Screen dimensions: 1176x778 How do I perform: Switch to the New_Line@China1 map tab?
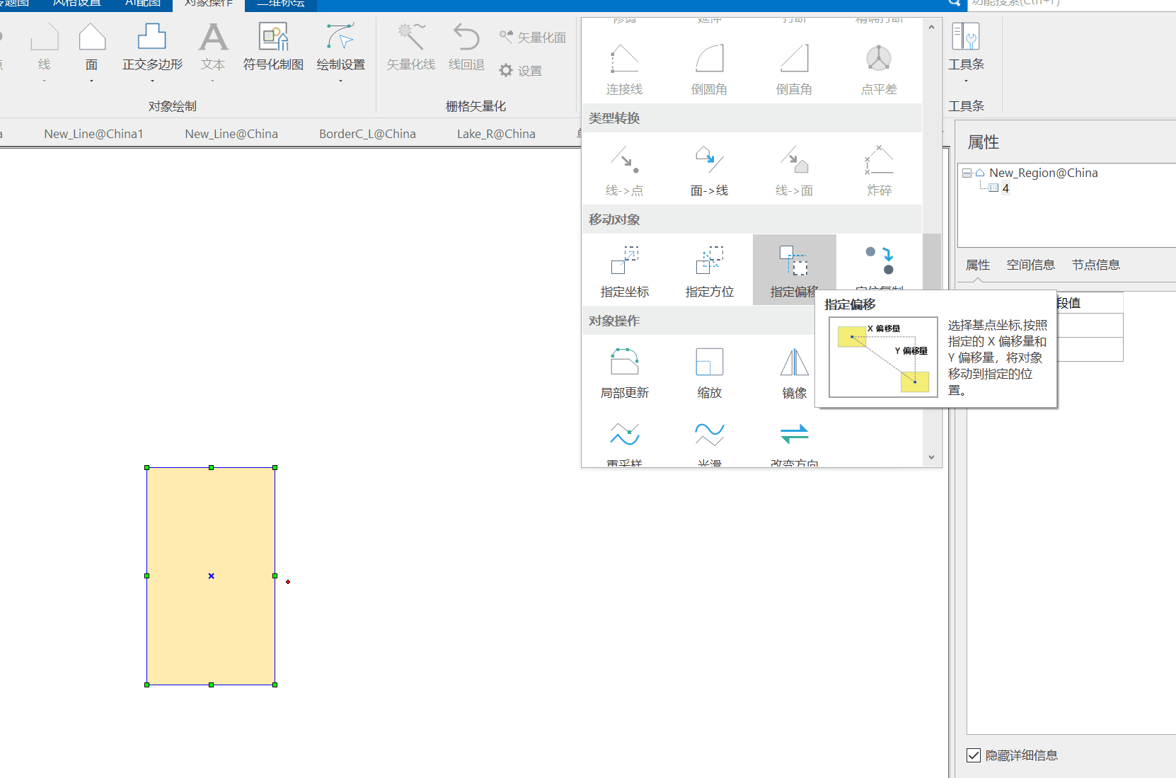(x=93, y=134)
